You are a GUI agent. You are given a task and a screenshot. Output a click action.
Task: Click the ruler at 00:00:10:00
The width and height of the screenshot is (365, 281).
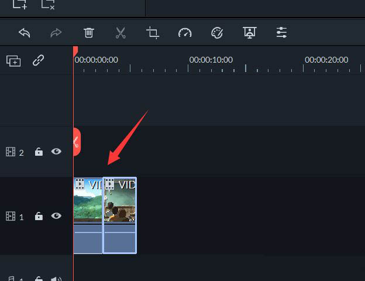click(188, 67)
